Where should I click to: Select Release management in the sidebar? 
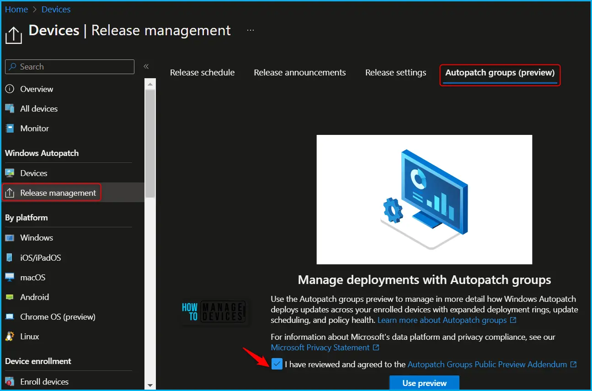click(x=58, y=193)
